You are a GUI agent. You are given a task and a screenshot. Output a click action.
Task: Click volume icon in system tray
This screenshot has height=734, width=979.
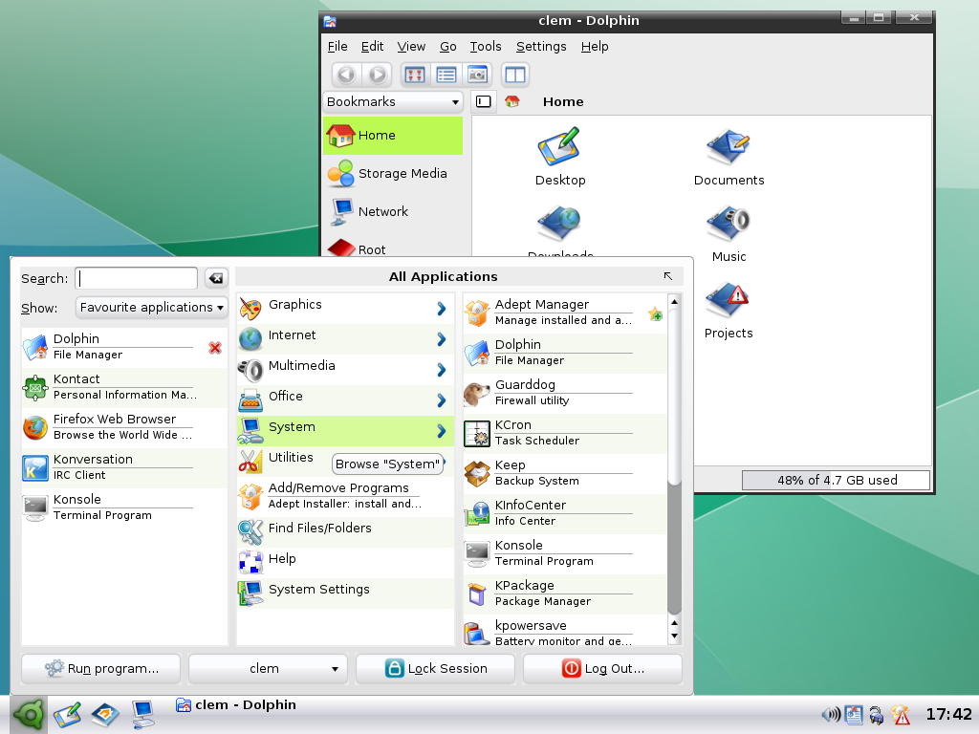(x=831, y=714)
